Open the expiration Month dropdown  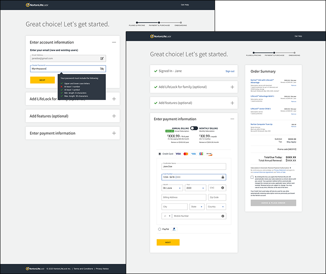[172, 188]
